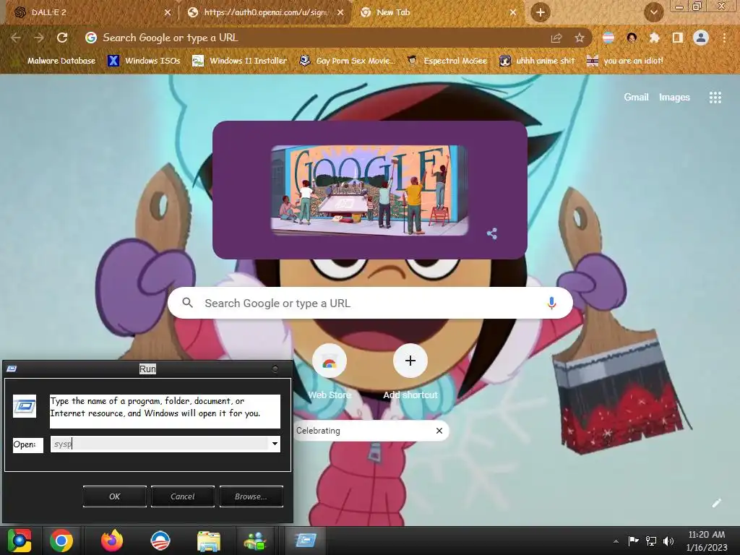Image resolution: width=740 pixels, height=555 pixels.
Task: Customize this page with pencil icon
Action: (716, 503)
